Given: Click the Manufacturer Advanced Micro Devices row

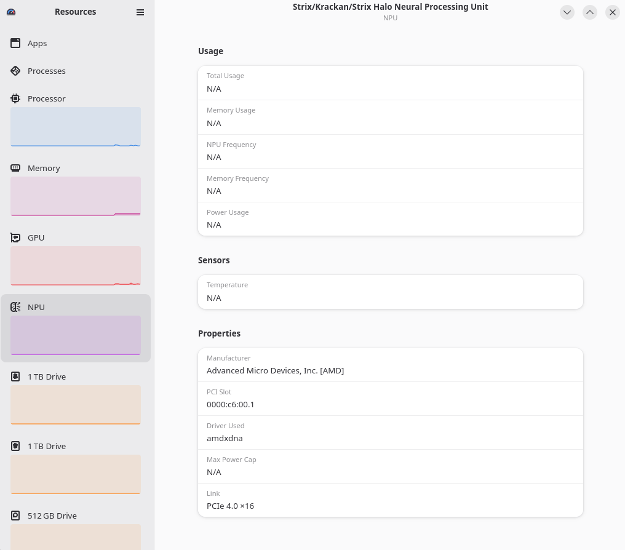Looking at the screenshot, I should (x=391, y=365).
